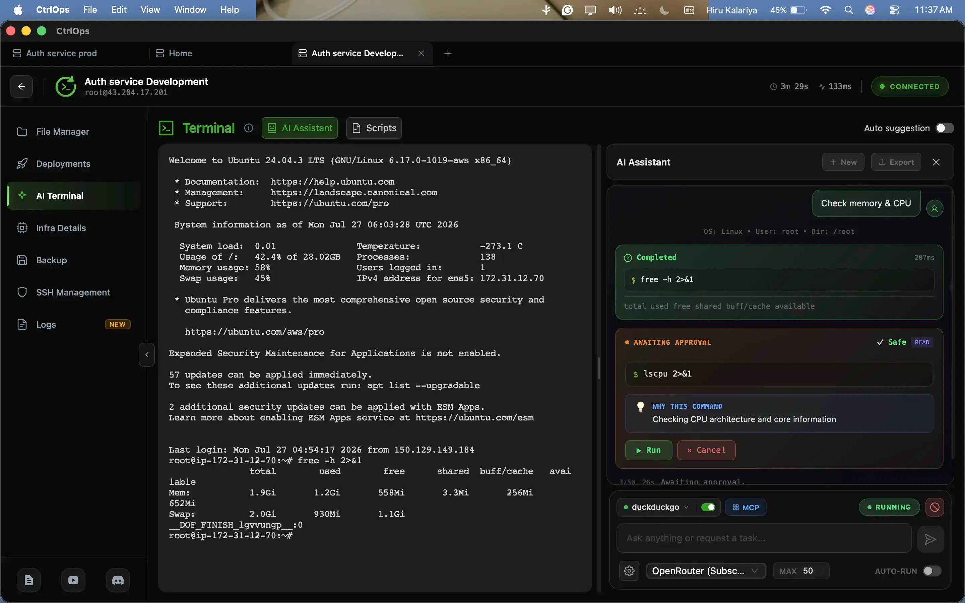Open Deployments section
965x603 pixels.
click(74, 163)
